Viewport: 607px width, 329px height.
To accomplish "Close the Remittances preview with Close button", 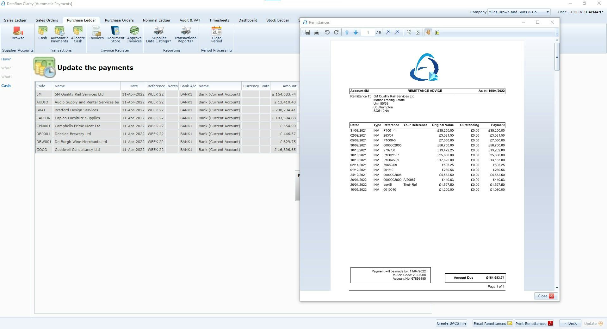I will click(546, 296).
